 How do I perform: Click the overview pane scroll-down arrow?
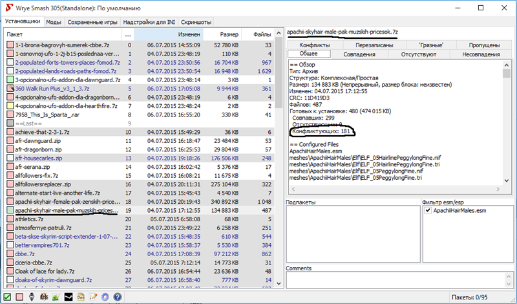click(507, 180)
